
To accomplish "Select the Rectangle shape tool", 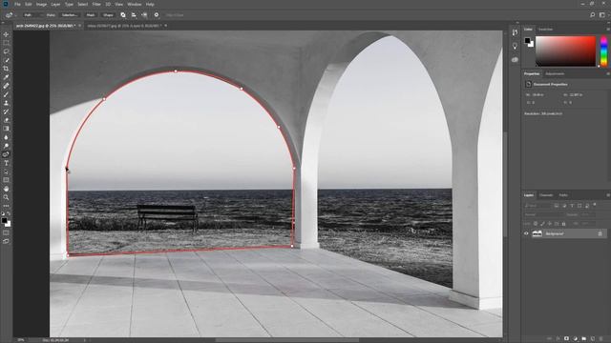I will pos(6,180).
